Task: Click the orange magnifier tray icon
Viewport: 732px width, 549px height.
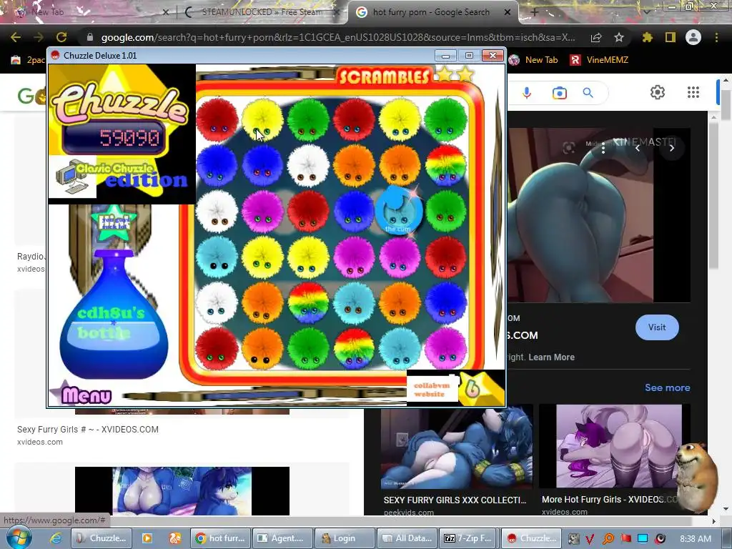Action: pyautogui.click(x=608, y=539)
